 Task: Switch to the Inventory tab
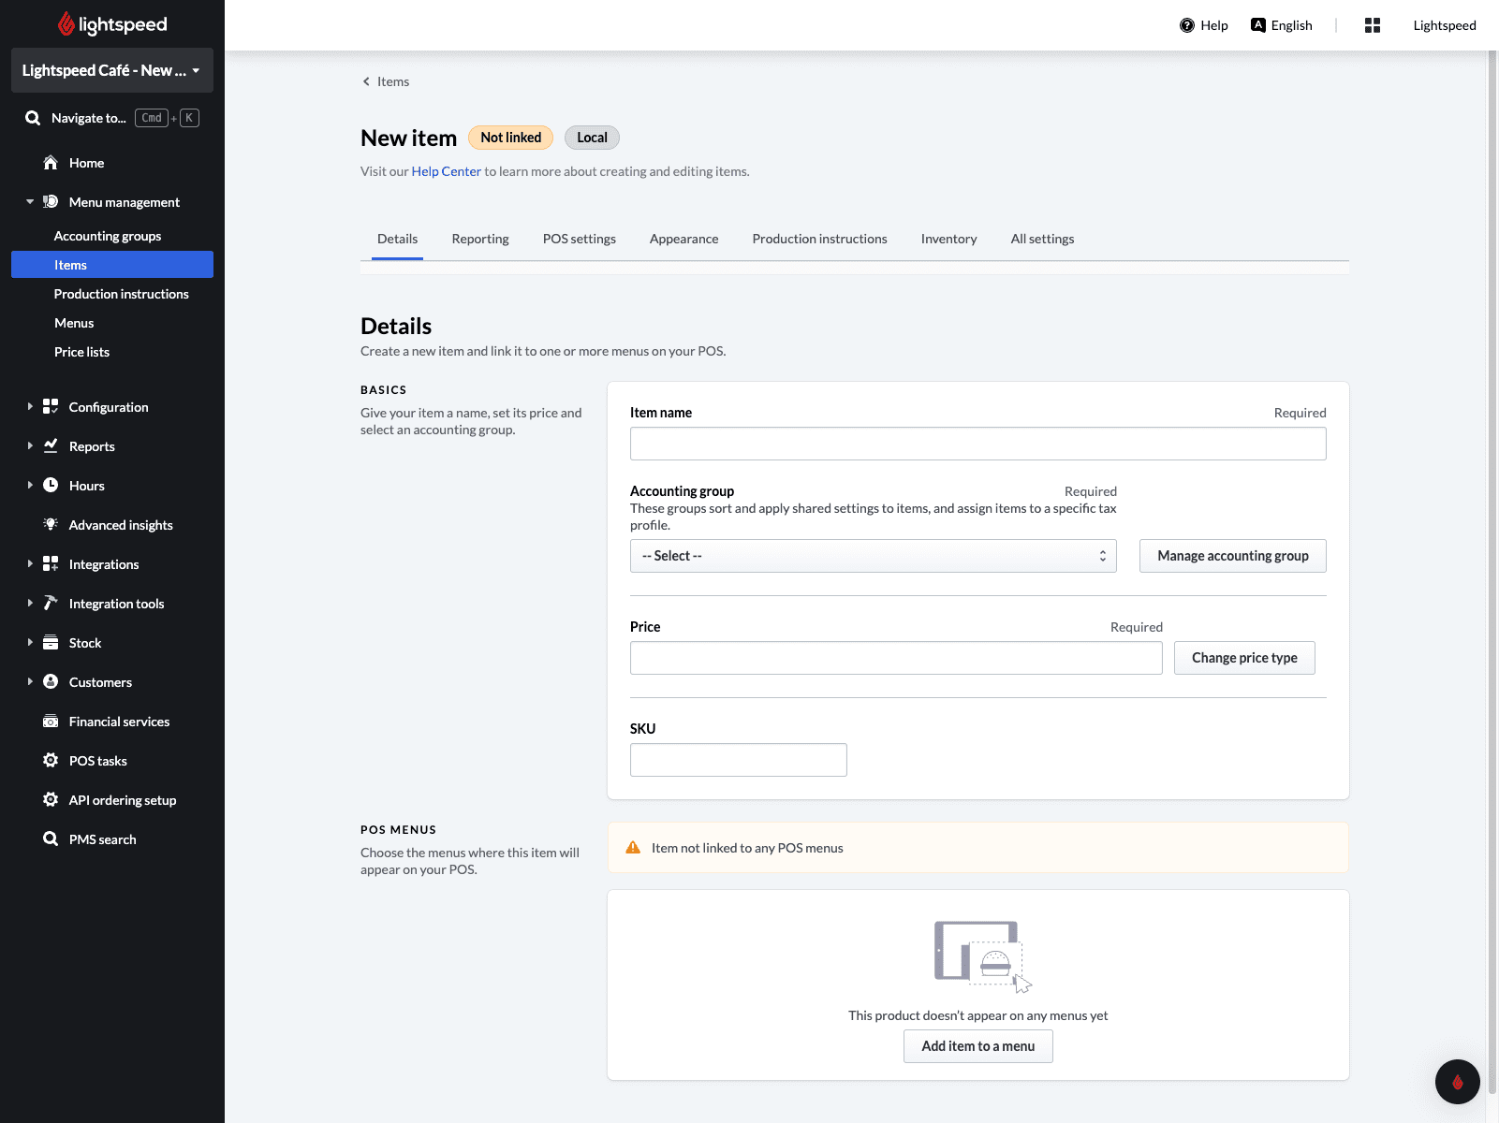click(x=948, y=239)
